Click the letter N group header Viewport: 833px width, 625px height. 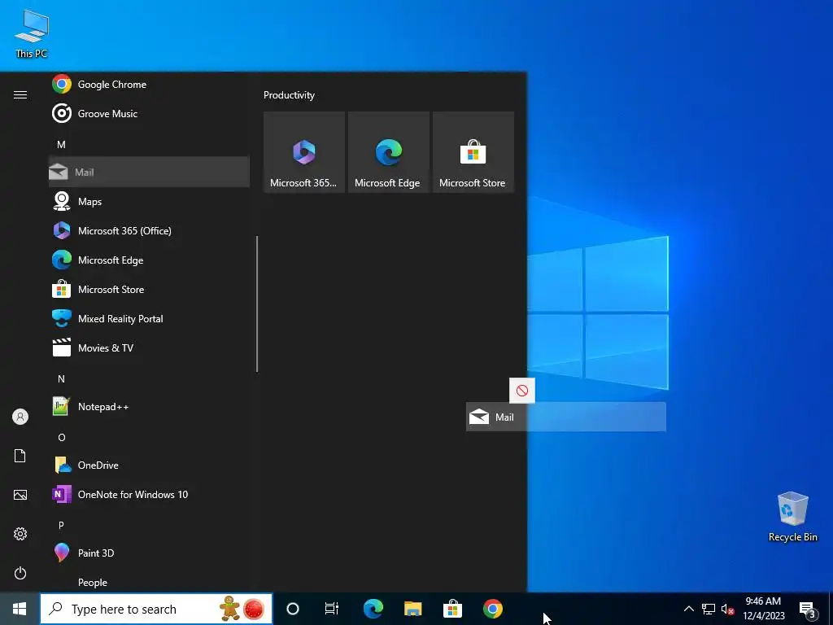click(61, 378)
